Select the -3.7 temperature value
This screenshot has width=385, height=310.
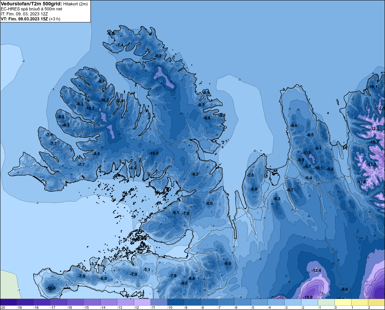94,264
